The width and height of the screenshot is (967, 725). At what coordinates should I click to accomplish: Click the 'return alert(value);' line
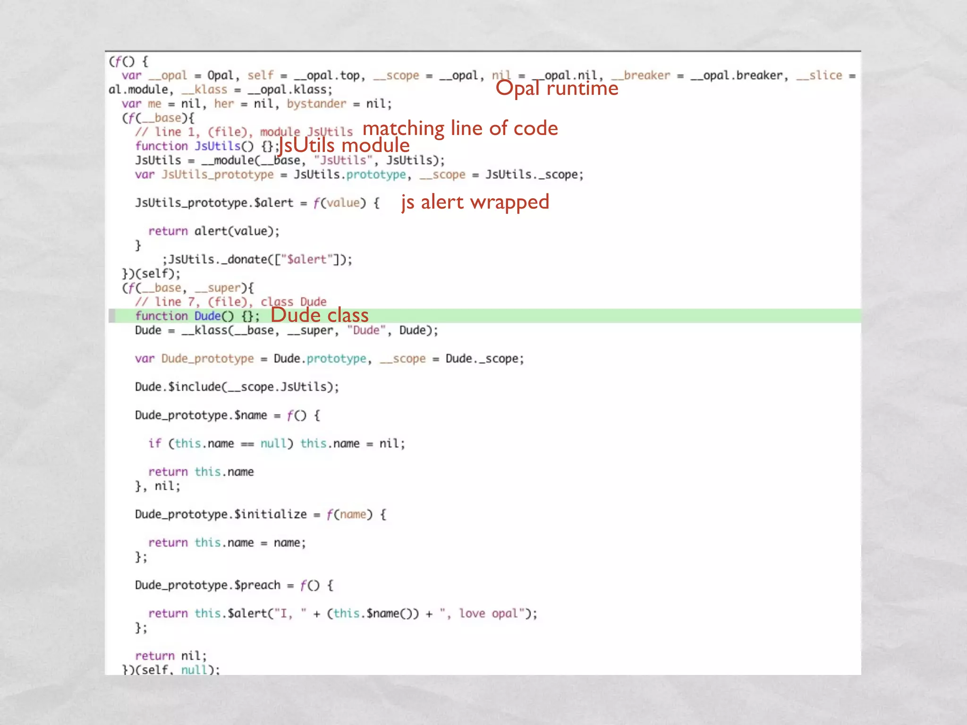214,231
